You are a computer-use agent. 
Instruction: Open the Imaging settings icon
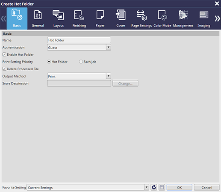click(x=204, y=15)
